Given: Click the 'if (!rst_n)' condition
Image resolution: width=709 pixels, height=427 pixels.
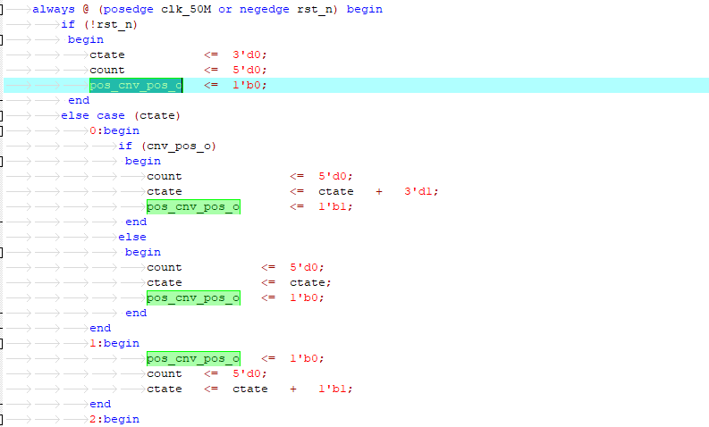Looking at the screenshot, I should [99, 24].
